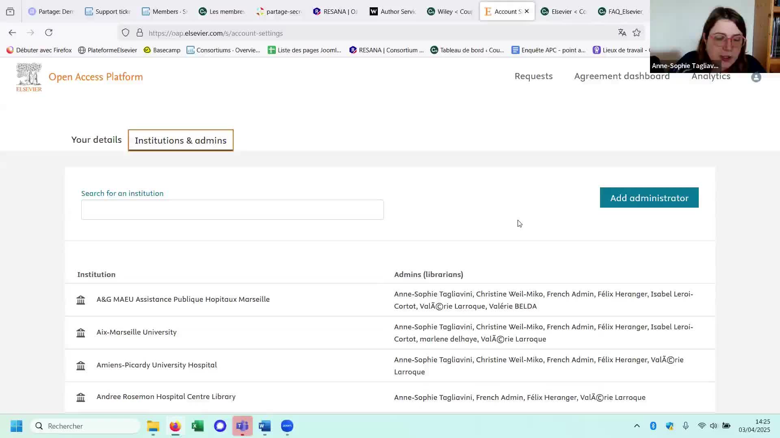Image resolution: width=780 pixels, height=438 pixels.
Task: Switch to the Support ticket browser tab
Action: [108, 11]
